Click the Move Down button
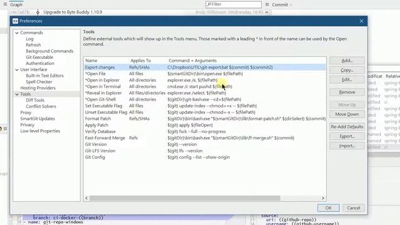The image size is (400, 225). pos(347,114)
